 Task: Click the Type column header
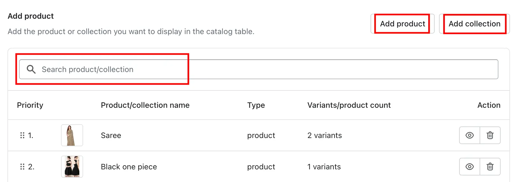[256, 105]
